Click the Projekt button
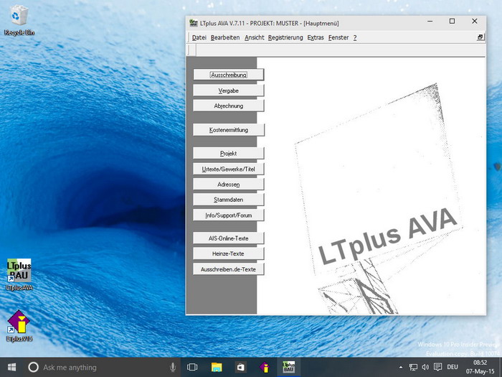The image size is (502, 377). pos(229,154)
